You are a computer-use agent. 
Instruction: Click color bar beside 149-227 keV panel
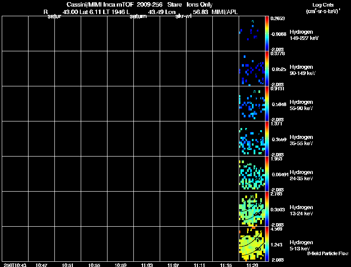click(x=267, y=34)
